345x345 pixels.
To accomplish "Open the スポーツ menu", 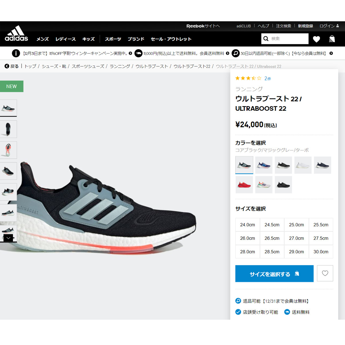I will (x=113, y=39).
